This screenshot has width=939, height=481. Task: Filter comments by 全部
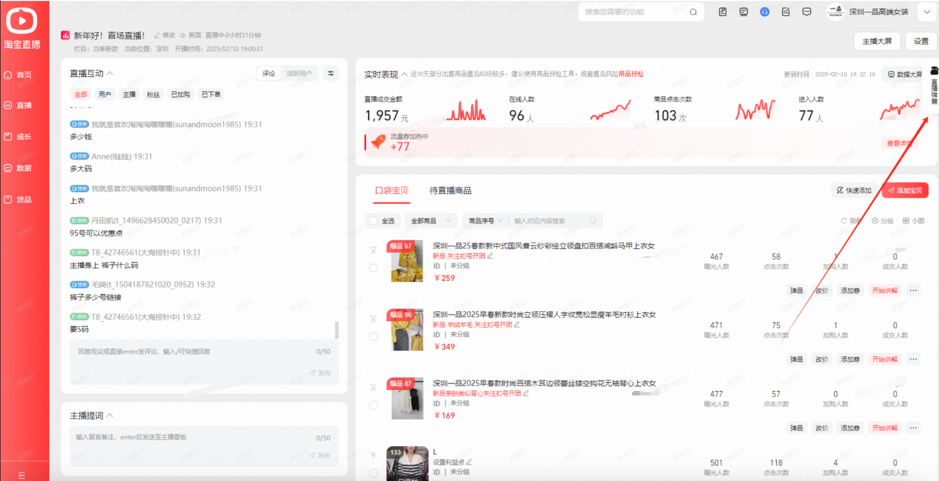coord(81,94)
